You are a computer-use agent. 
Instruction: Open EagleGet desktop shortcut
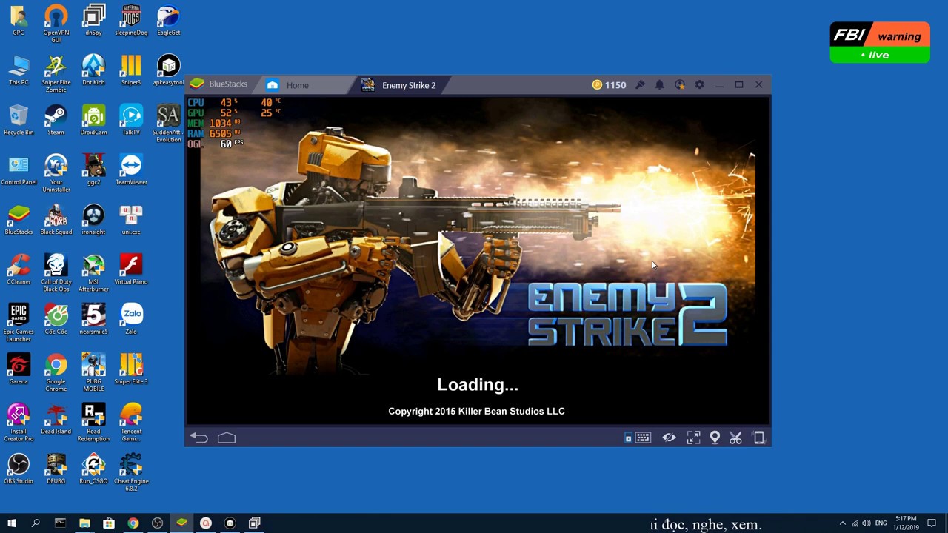[169, 21]
